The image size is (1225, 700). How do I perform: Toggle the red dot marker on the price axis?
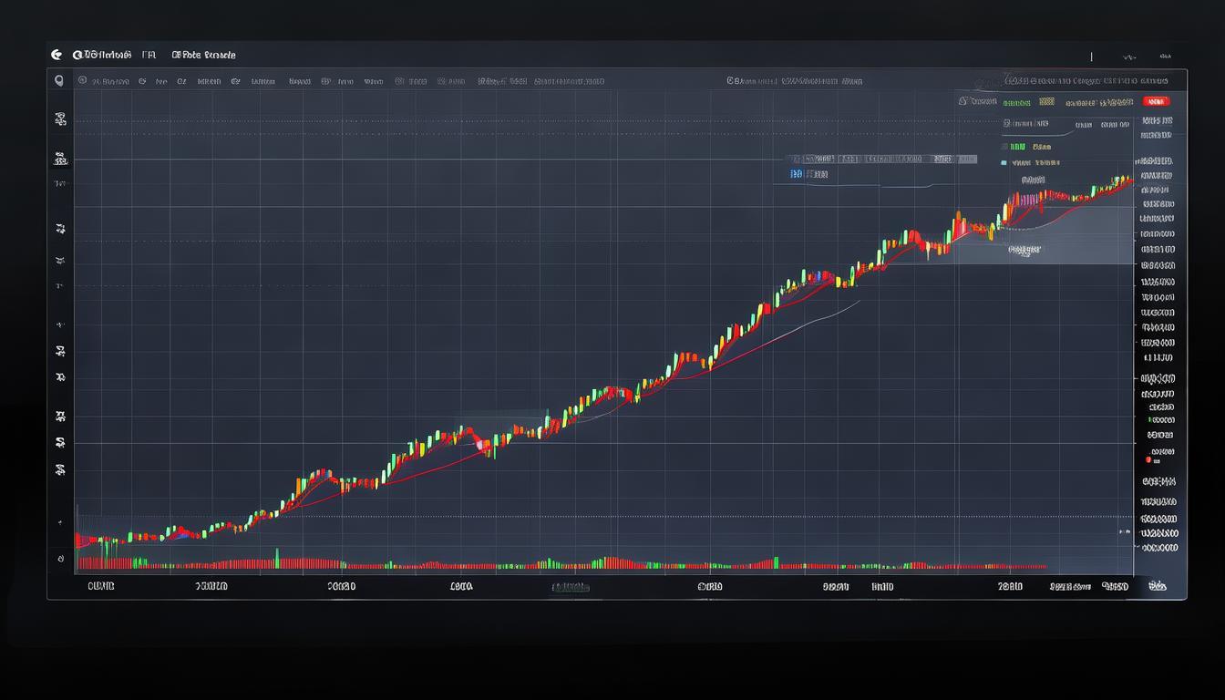[1148, 460]
